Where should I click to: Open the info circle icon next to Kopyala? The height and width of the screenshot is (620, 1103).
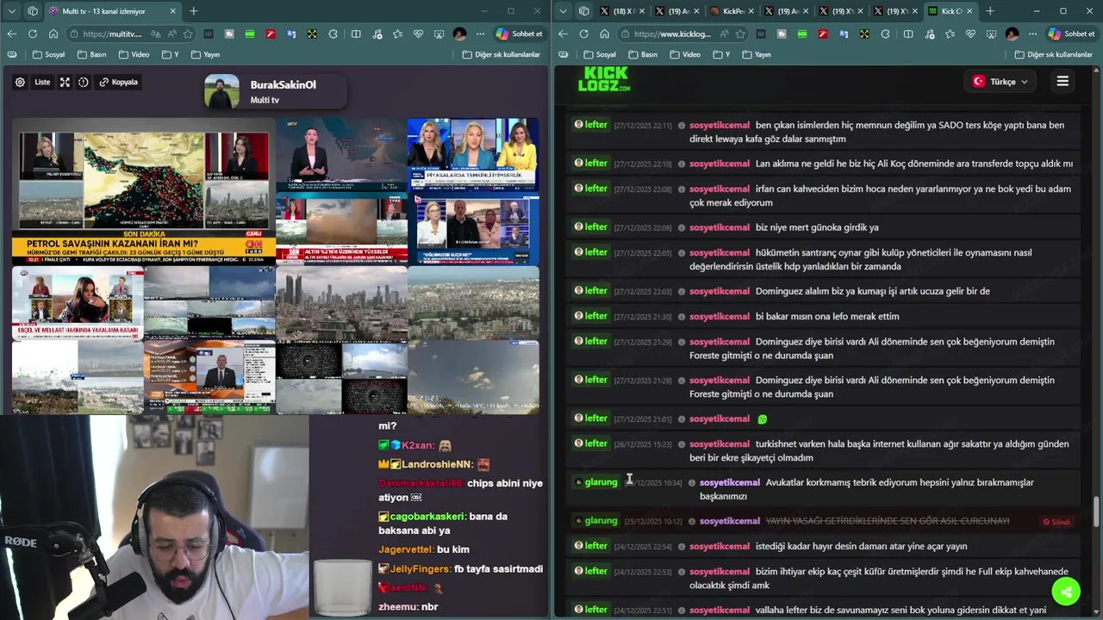84,82
